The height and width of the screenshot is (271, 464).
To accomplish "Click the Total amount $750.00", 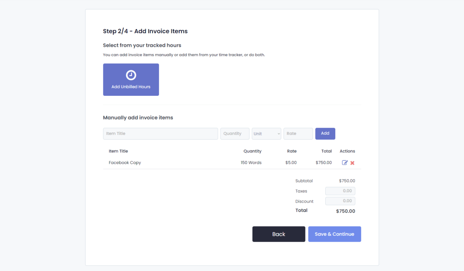I will pos(345,211).
